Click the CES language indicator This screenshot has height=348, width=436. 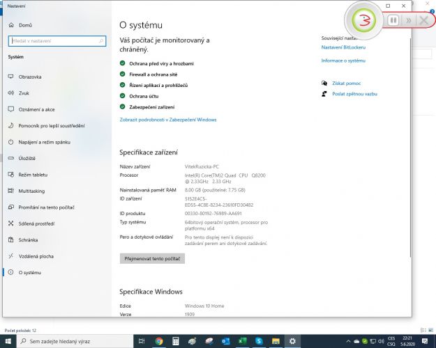[x=391, y=338]
